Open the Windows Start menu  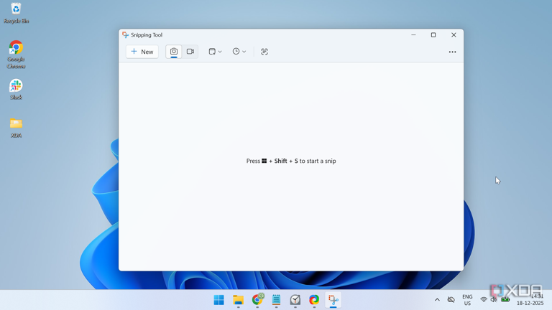(x=219, y=300)
